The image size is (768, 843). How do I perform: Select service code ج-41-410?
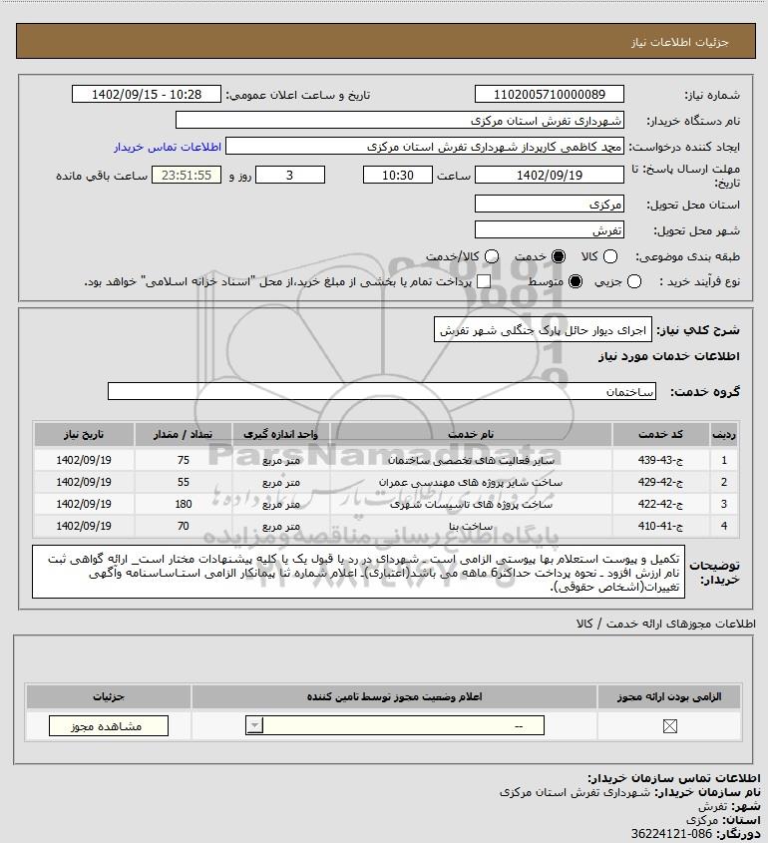[x=660, y=527]
